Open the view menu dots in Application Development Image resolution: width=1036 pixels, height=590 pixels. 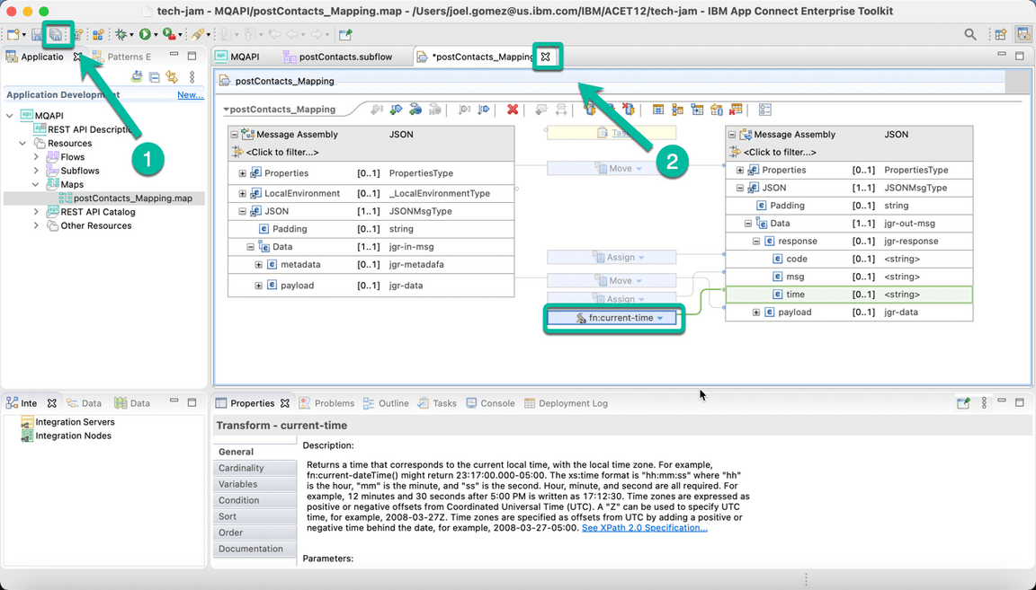point(190,78)
